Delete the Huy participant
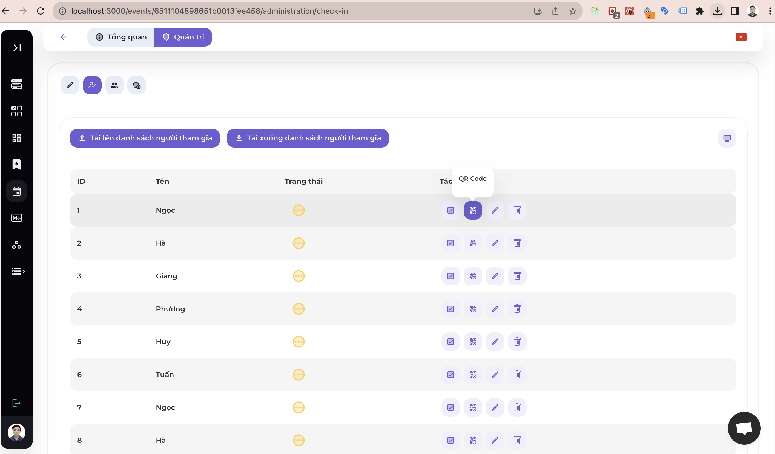This screenshot has width=775, height=454. (x=517, y=342)
